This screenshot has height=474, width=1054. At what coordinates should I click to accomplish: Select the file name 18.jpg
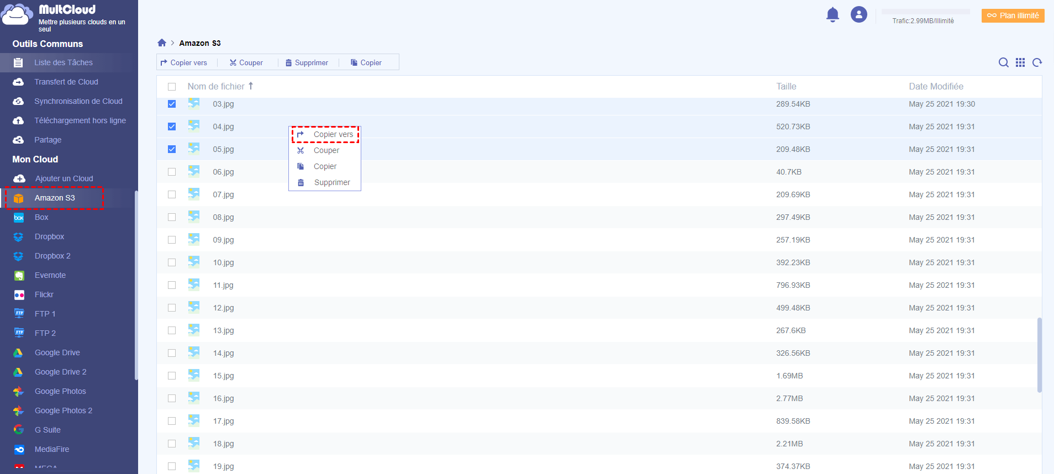(224, 444)
